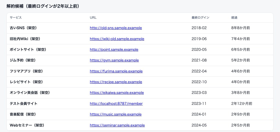Open the http://localhost:8787/member link
This screenshot has width=280, height=132.
click(x=116, y=104)
